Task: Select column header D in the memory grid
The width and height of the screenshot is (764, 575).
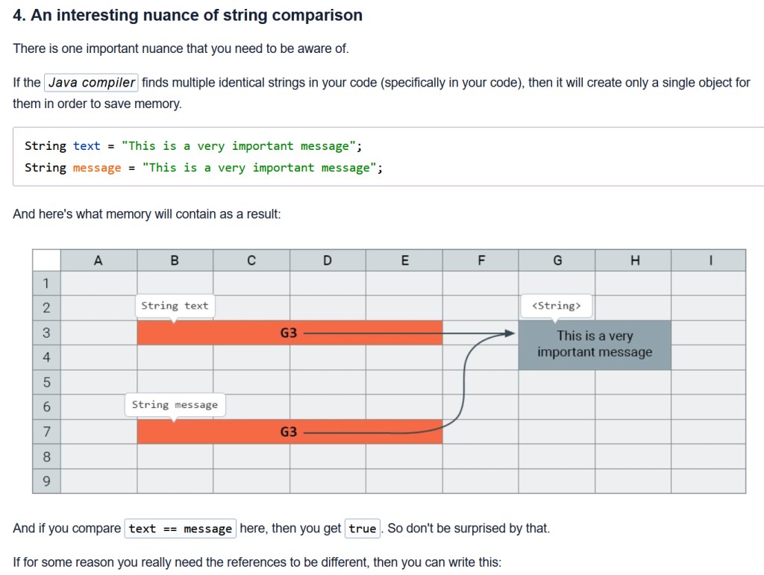Action: pyautogui.click(x=328, y=260)
